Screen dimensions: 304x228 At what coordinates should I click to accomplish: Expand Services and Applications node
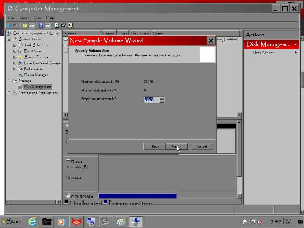pyautogui.click(x=9, y=93)
